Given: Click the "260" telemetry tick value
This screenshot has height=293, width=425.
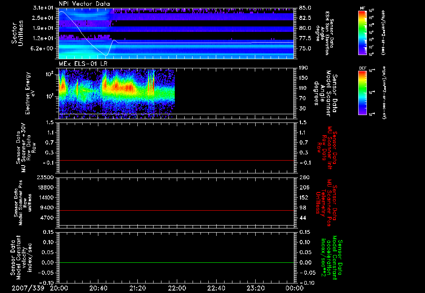Looking at the screenshot, I should 303,177.
